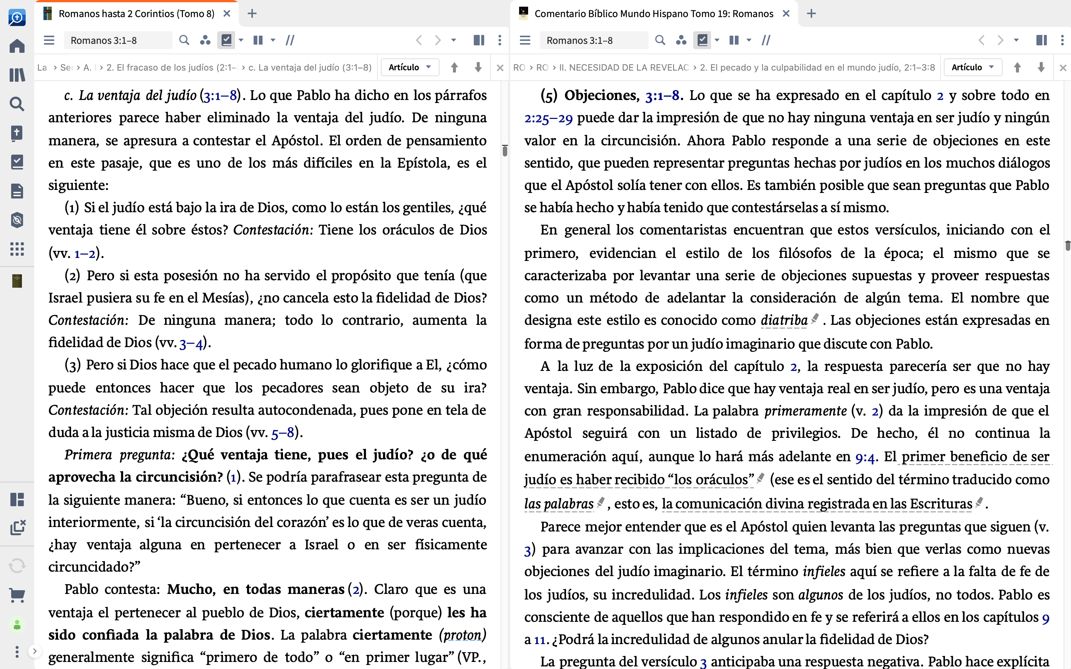
Task: Expand checkbox icon dropdown in right panel
Action: pos(717,40)
